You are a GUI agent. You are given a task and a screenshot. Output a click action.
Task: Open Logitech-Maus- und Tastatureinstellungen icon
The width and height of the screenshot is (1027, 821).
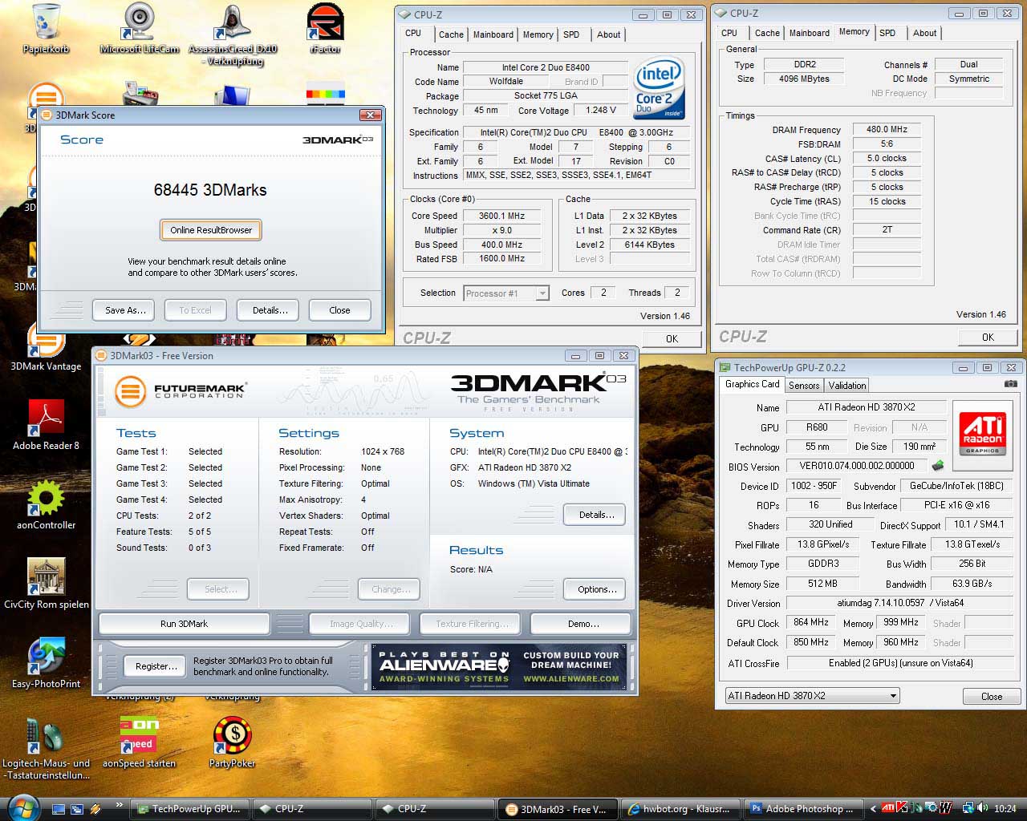pyautogui.click(x=46, y=749)
